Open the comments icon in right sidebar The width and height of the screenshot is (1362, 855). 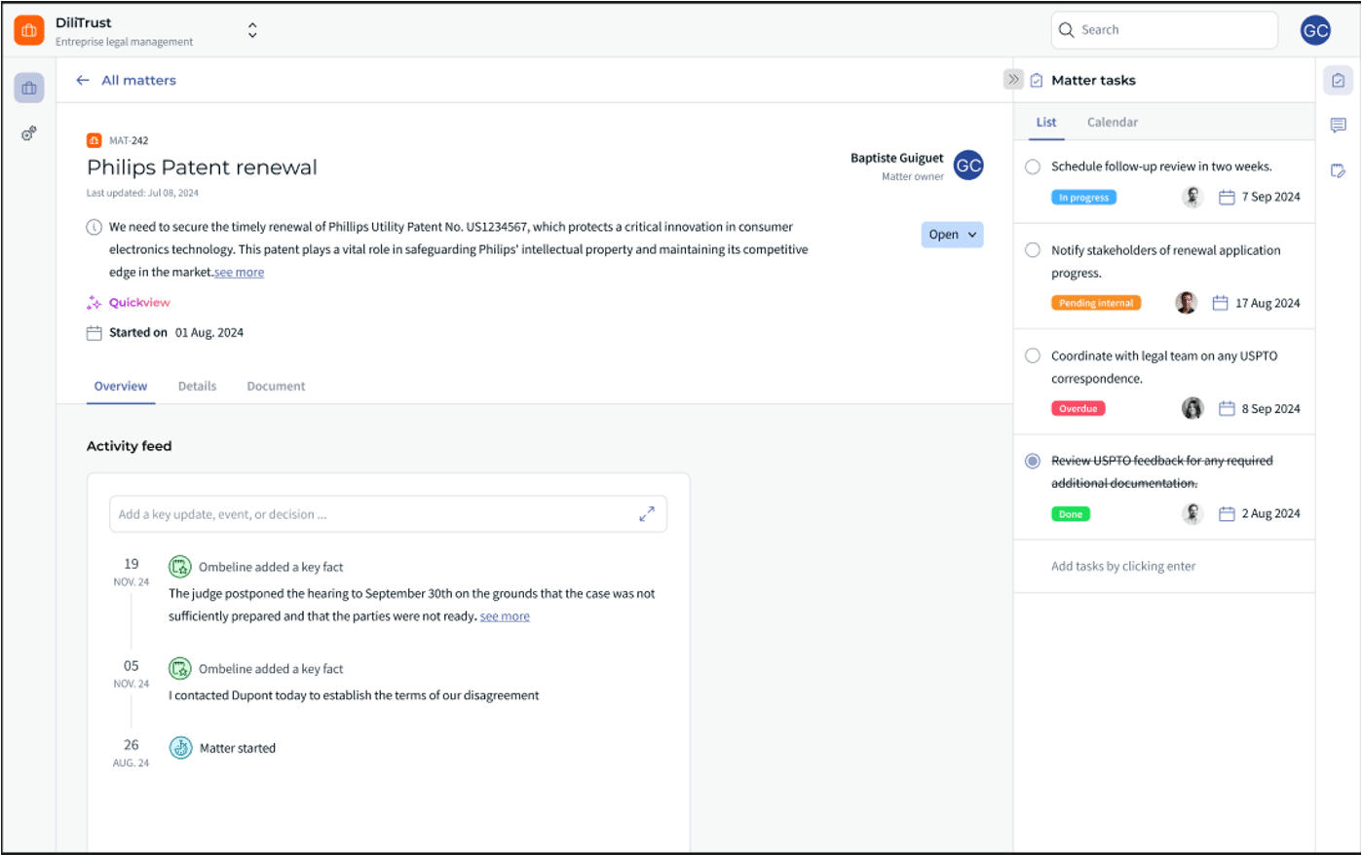pyautogui.click(x=1339, y=126)
